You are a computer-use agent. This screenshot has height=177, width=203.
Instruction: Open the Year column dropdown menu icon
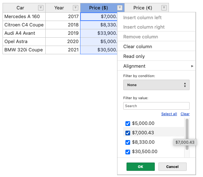(75, 8)
